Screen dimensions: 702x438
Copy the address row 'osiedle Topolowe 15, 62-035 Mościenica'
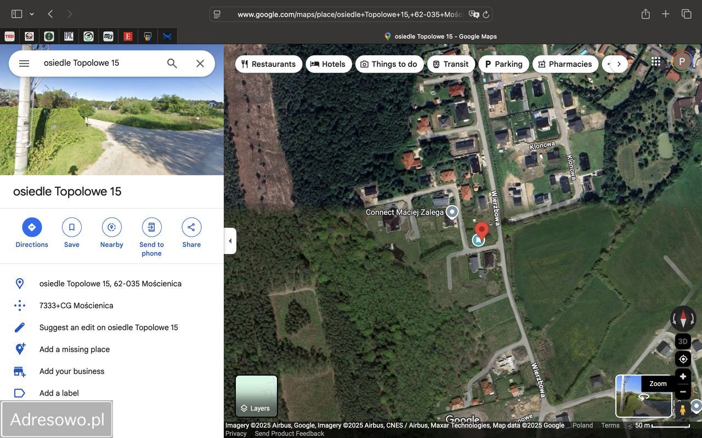coord(112,284)
